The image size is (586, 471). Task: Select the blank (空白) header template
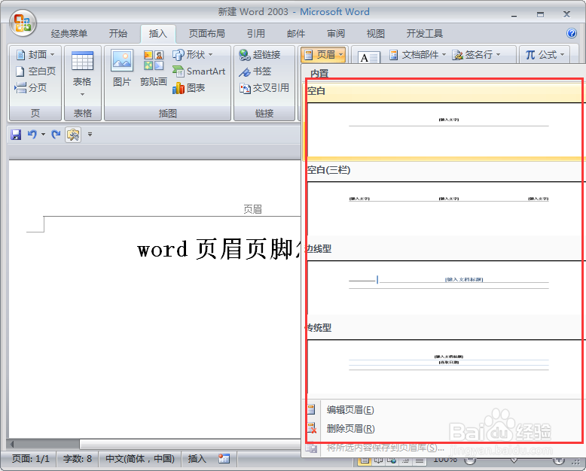click(444, 122)
